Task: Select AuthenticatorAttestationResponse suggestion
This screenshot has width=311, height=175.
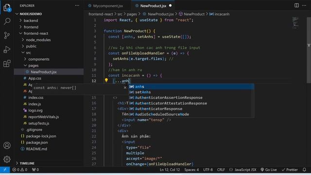Action: click(x=191, y=103)
